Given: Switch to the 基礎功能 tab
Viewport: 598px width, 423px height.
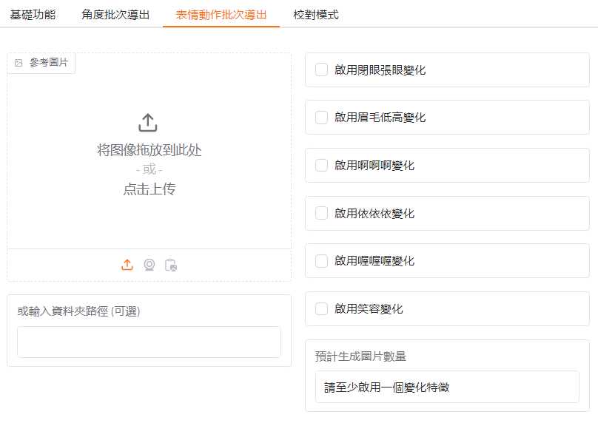Looking at the screenshot, I should tap(33, 15).
